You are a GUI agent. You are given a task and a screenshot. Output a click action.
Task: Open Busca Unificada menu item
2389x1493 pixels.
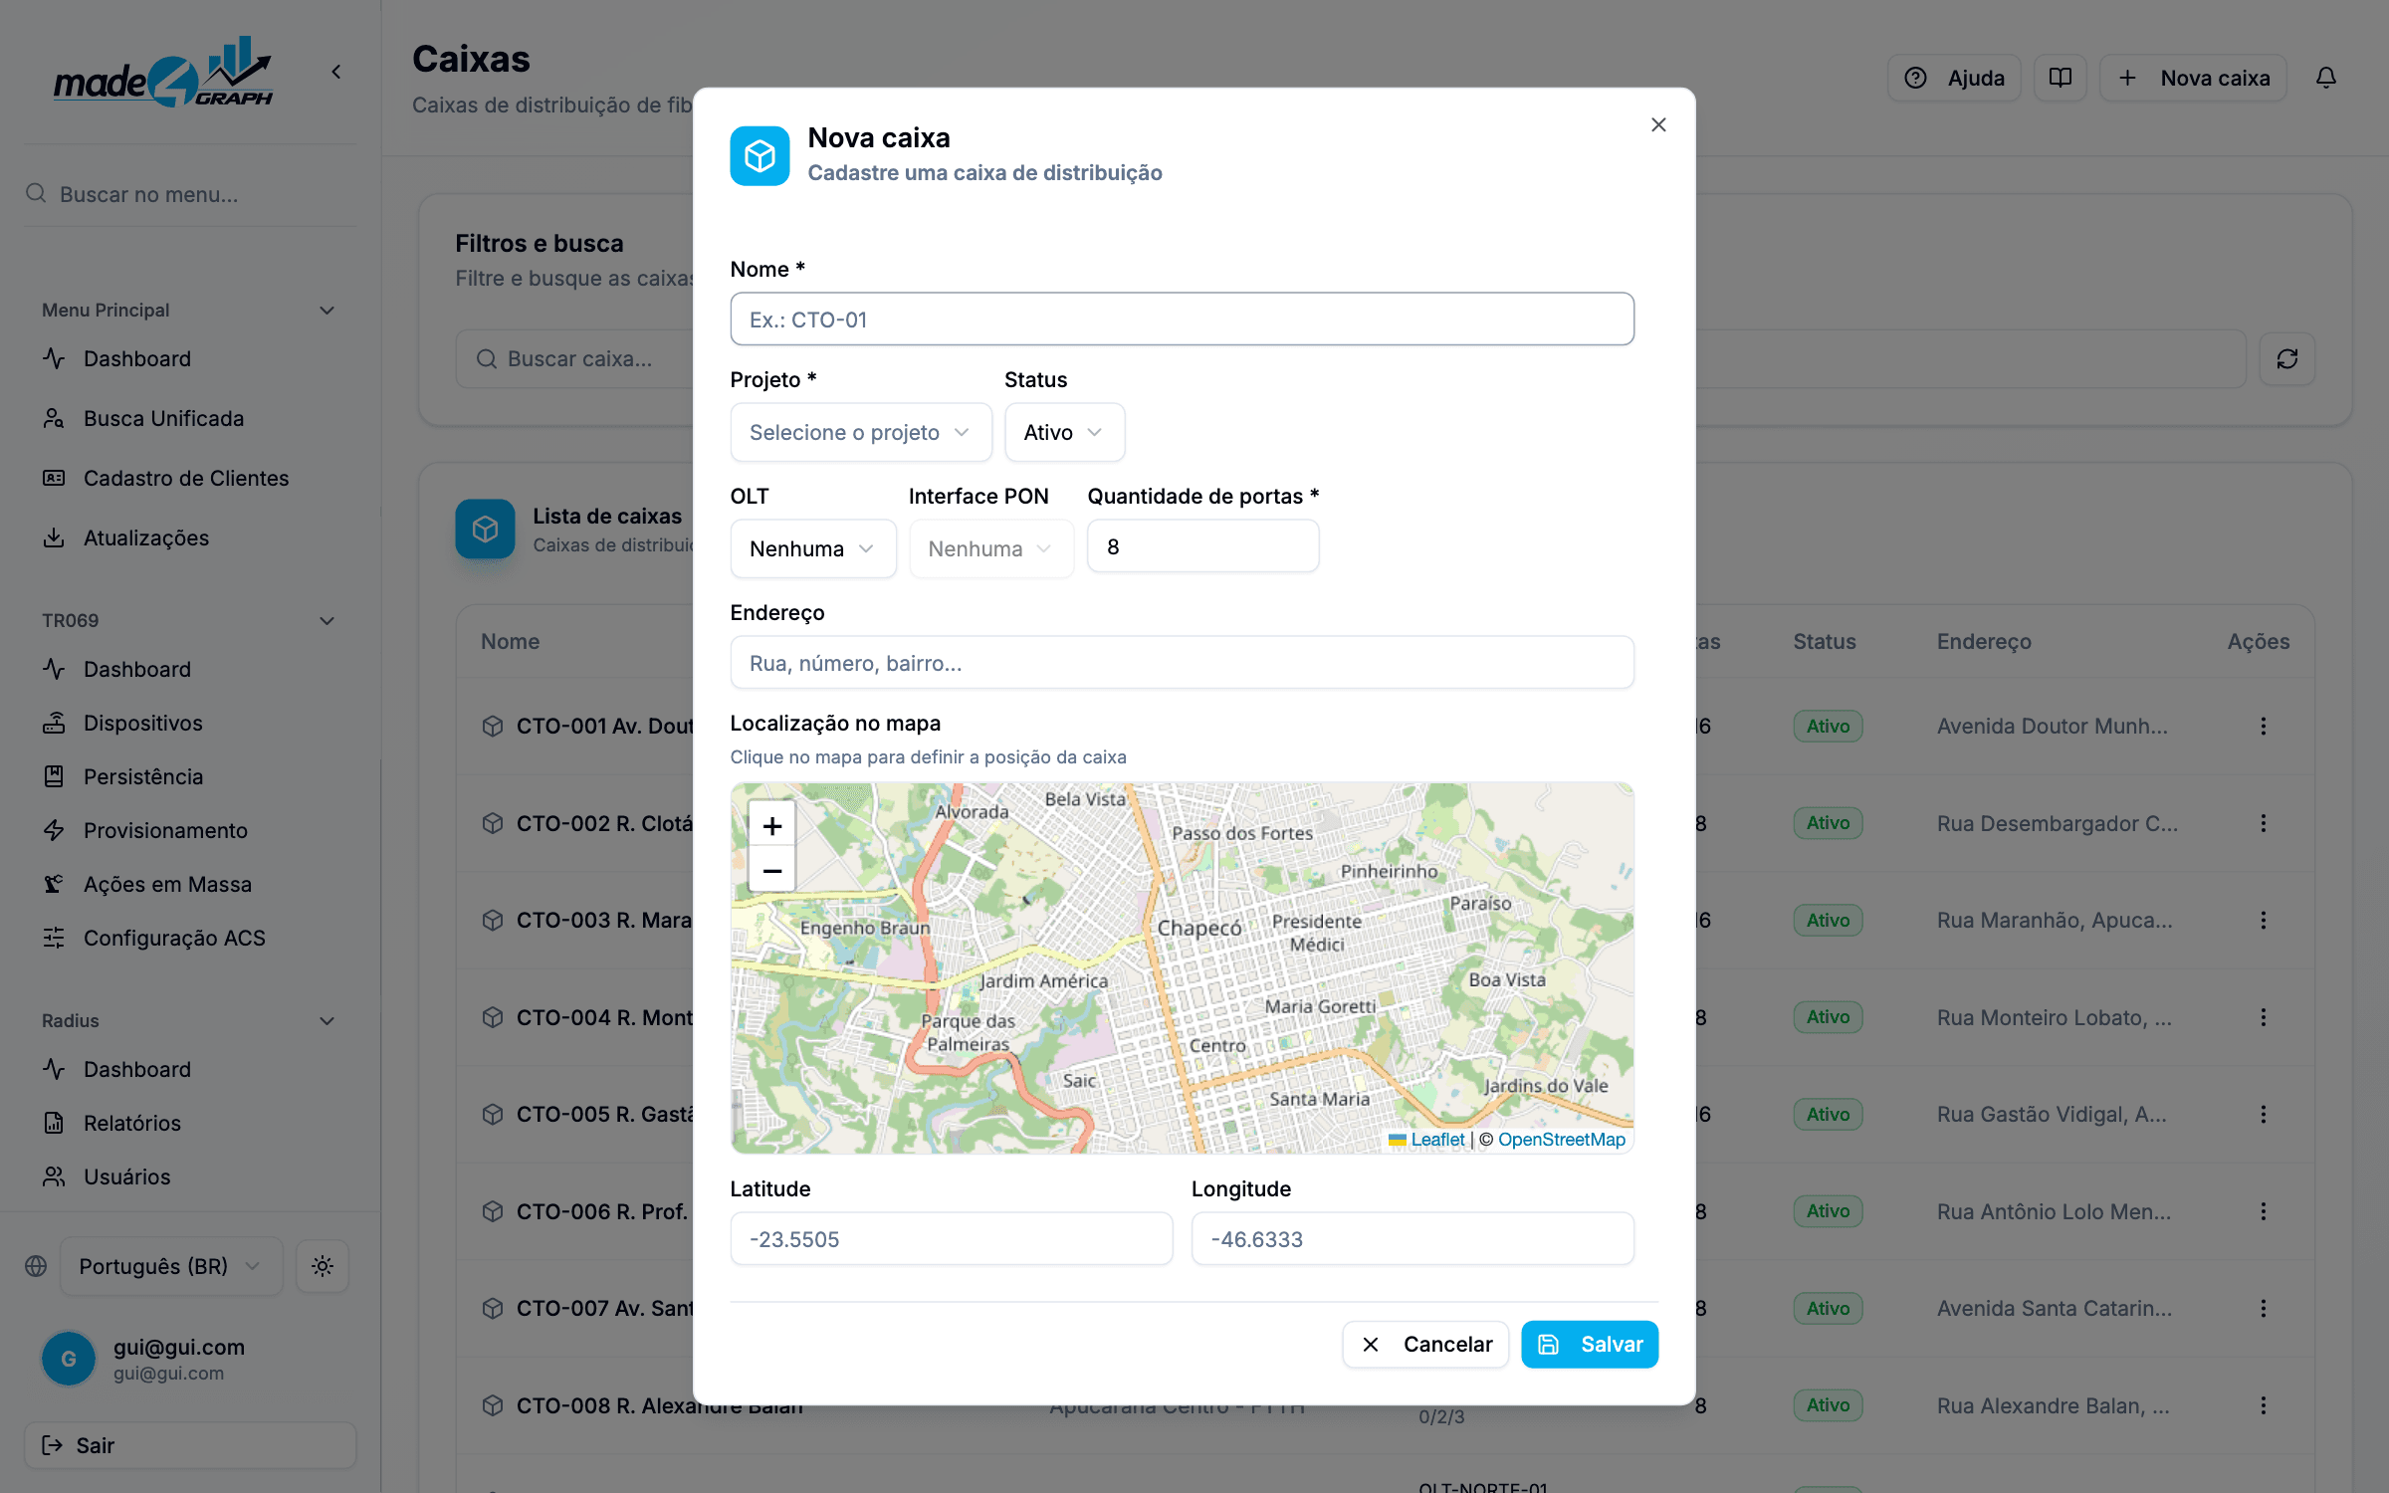pyautogui.click(x=163, y=418)
